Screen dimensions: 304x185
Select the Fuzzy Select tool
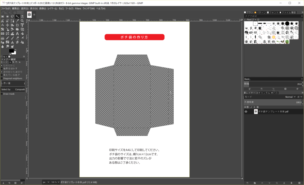click(17, 16)
